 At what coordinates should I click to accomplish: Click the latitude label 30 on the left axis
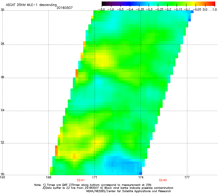2,10
